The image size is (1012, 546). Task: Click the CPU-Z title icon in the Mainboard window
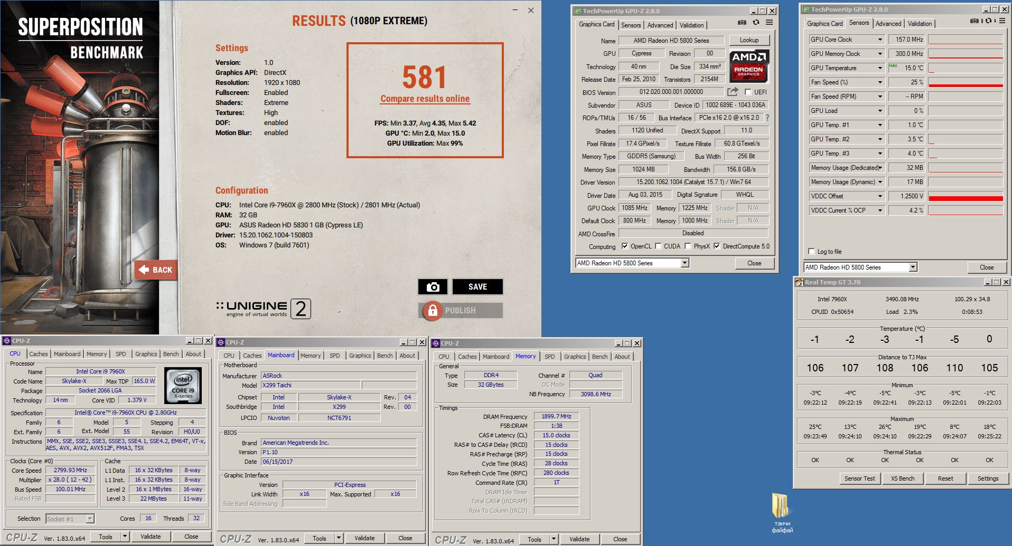tap(221, 342)
